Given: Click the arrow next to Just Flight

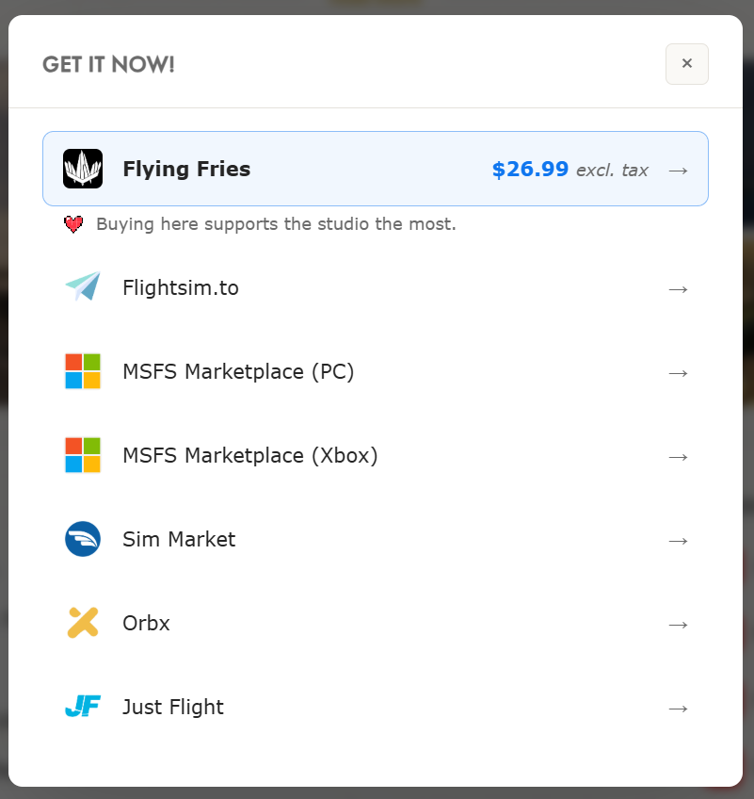Looking at the screenshot, I should pyautogui.click(x=678, y=709).
